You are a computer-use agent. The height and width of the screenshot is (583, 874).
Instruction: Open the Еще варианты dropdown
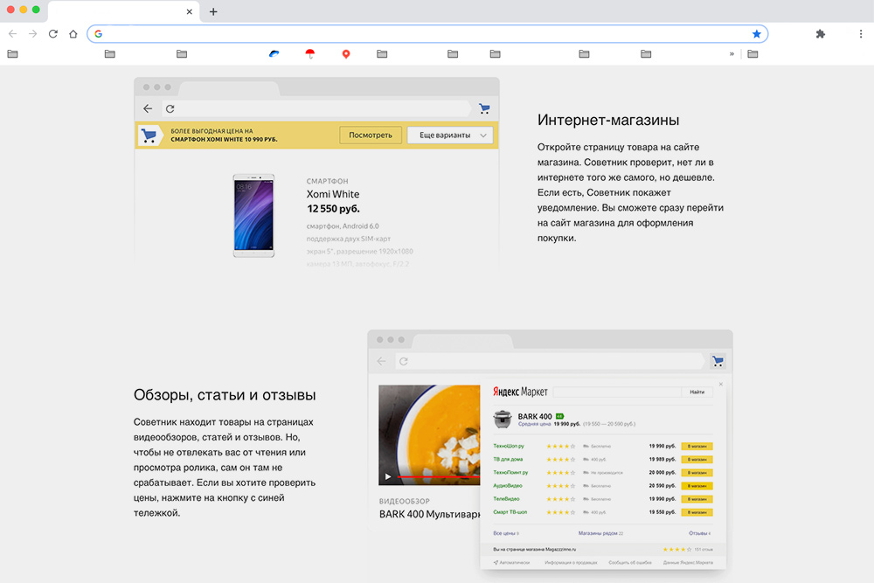(450, 135)
